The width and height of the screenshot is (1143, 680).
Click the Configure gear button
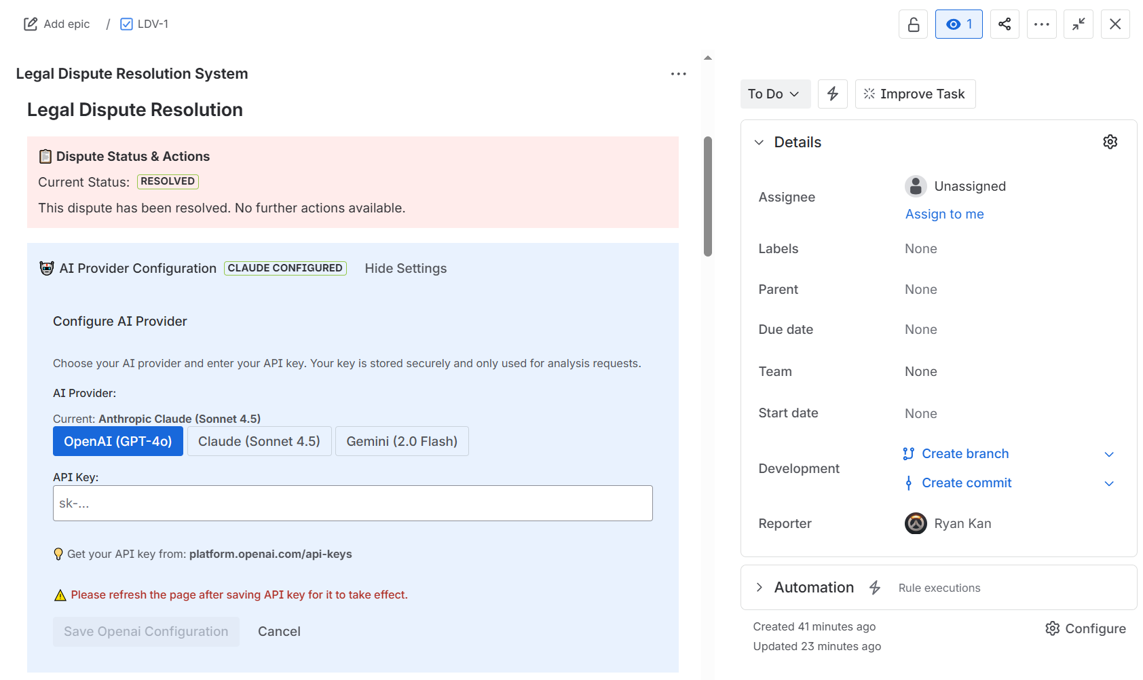point(1085,629)
